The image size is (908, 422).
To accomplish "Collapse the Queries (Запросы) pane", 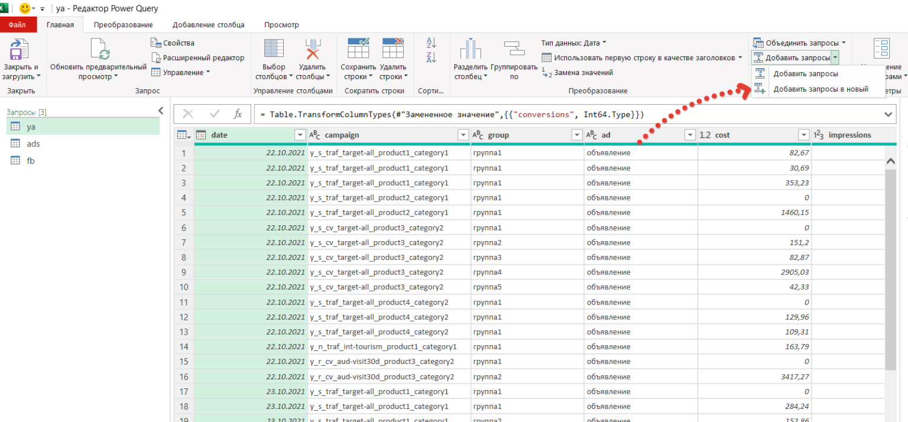I will (x=160, y=111).
